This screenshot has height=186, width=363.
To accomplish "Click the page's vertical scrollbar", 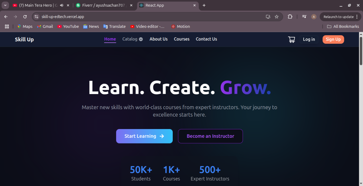I will [361, 51].
